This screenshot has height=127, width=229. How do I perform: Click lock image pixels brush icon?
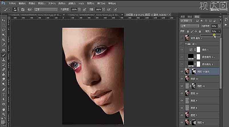(192, 31)
